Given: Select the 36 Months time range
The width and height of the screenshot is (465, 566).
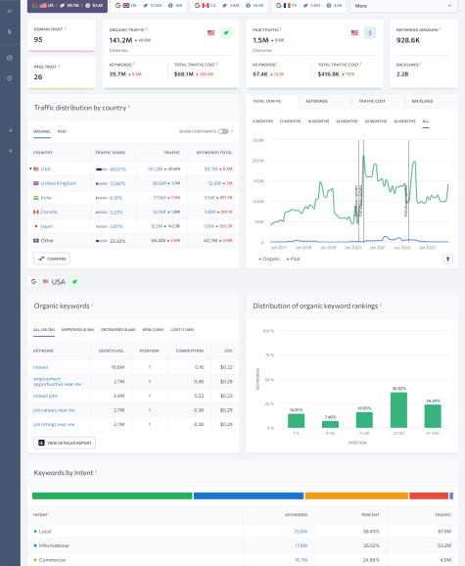Looking at the screenshot, I should (x=404, y=121).
